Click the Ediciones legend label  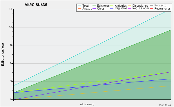[x=103, y=5]
